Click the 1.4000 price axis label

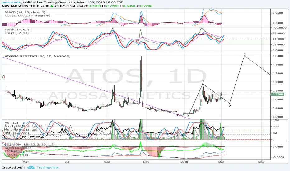tap(278, 65)
